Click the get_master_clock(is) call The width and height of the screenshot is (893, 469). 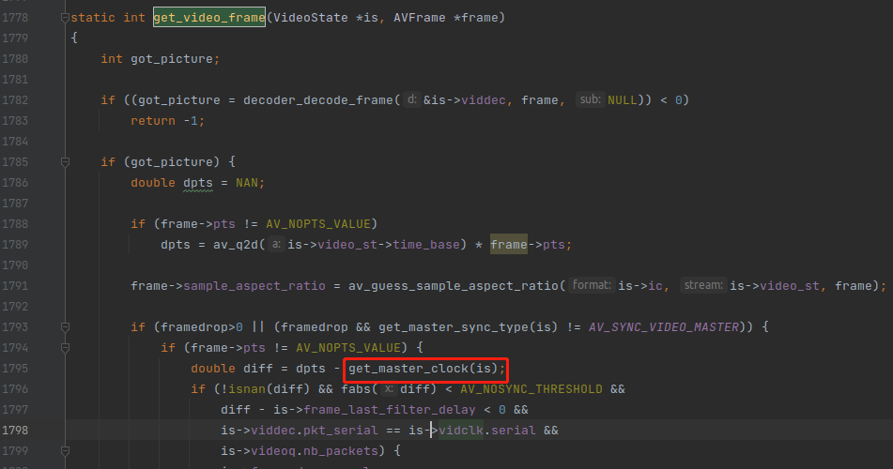(427, 369)
